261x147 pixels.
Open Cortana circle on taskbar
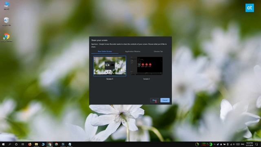(16, 144)
